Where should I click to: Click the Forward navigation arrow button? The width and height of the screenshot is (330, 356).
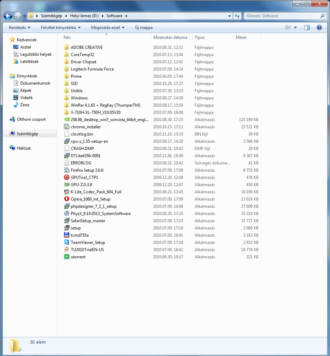pyautogui.click(x=18, y=16)
